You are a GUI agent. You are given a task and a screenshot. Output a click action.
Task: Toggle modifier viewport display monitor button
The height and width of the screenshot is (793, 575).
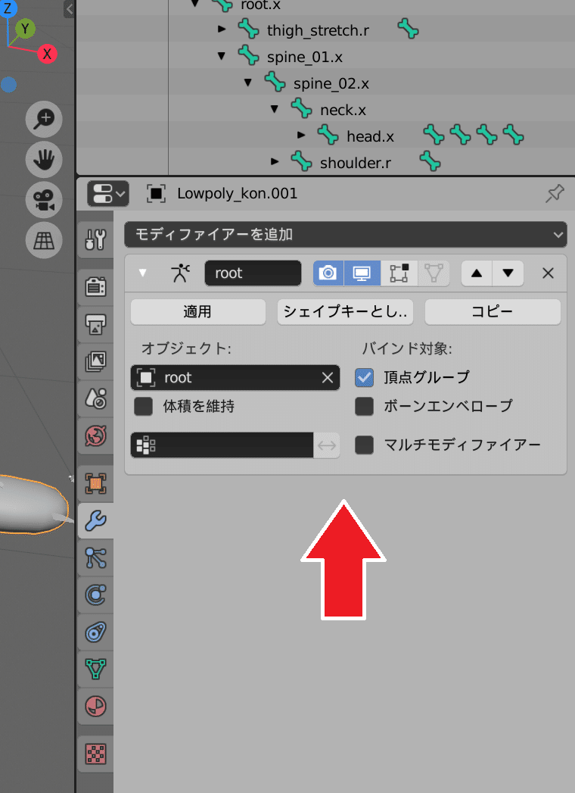point(362,273)
